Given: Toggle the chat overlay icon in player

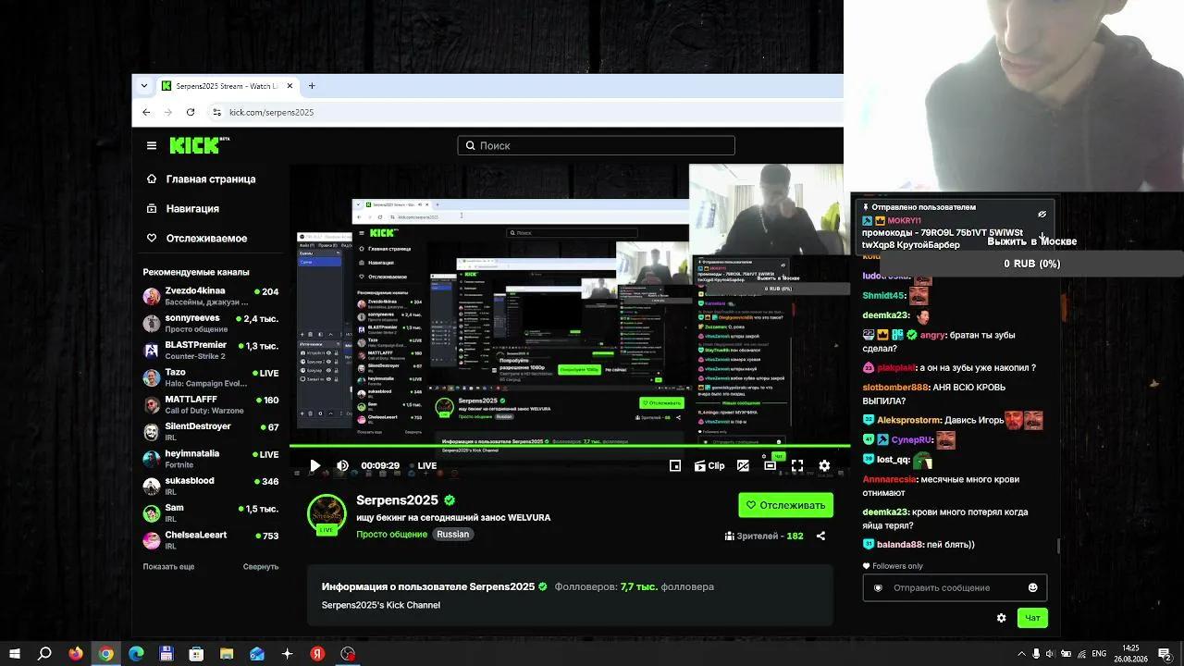Looking at the screenshot, I should 743,466.
